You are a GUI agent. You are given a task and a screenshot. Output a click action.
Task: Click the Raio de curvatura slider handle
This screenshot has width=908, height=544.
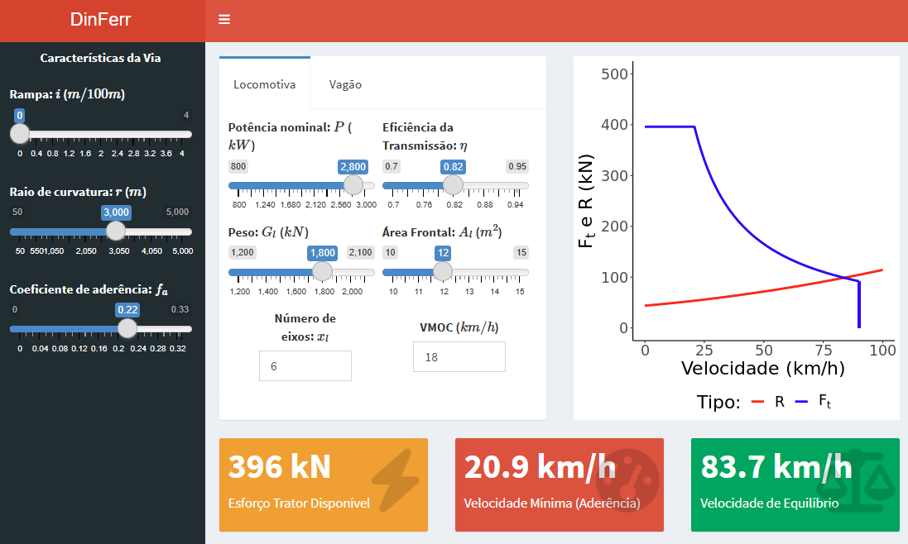tap(116, 231)
